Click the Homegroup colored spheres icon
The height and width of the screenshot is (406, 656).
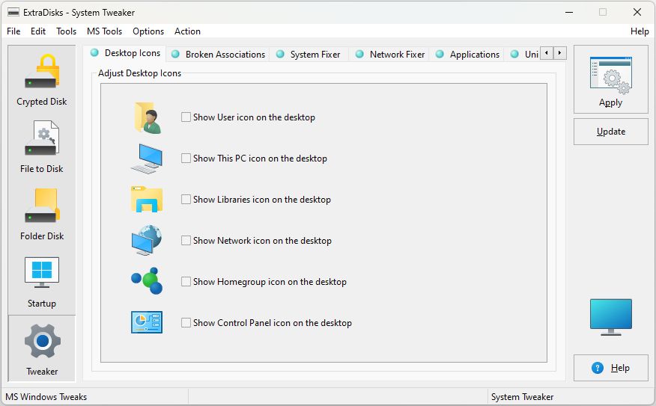point(146,282)
